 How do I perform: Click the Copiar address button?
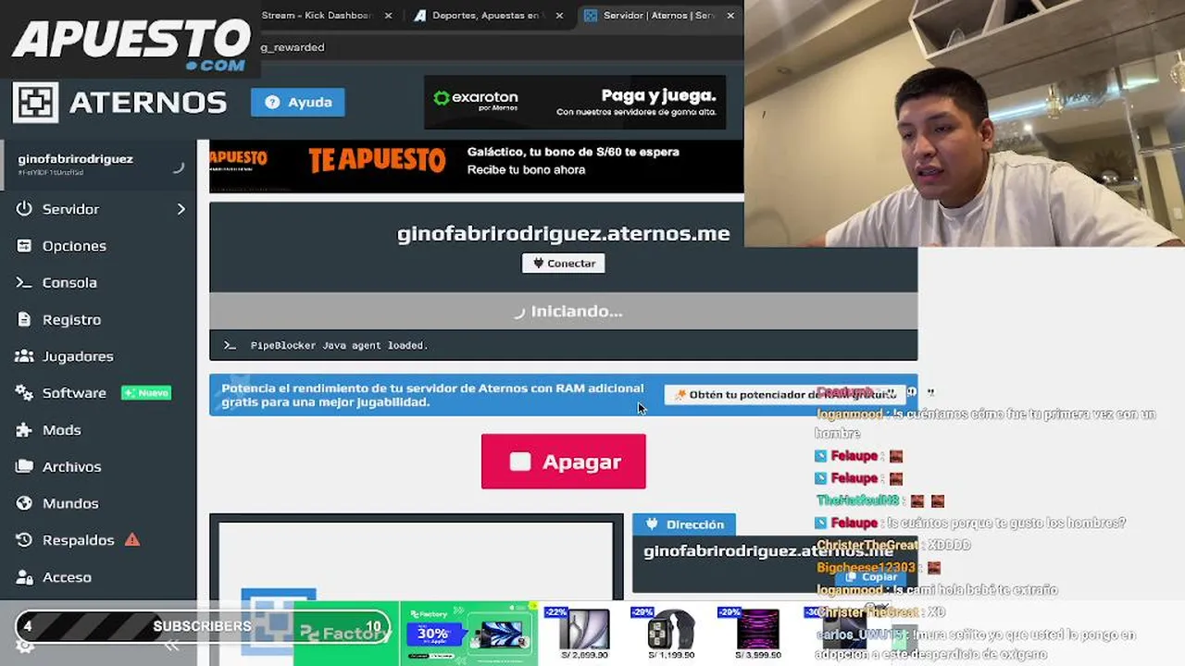pyautogui.click(x=869, y=577)
